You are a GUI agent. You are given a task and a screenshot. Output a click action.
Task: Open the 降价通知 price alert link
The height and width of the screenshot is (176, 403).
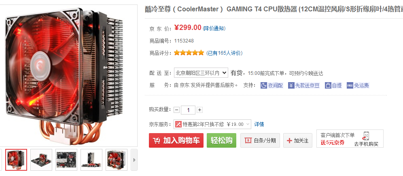coord(214,28)
